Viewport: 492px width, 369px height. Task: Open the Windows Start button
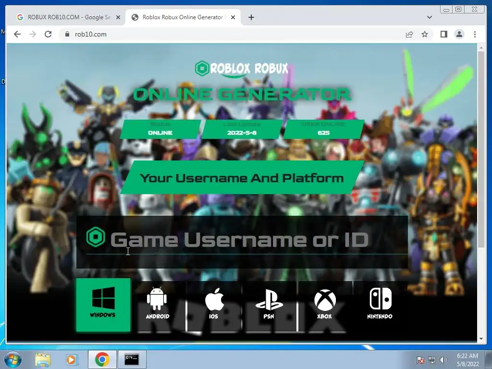point(12,359)
